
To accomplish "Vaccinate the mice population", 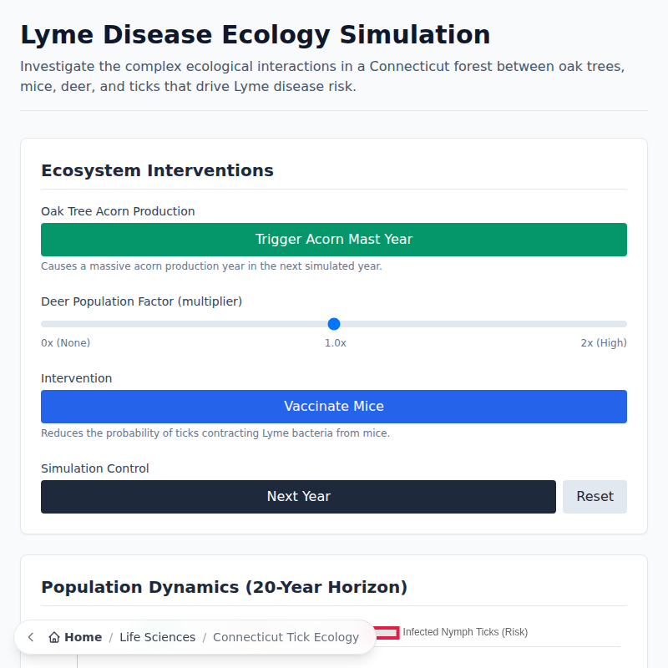I will (334, 406).
